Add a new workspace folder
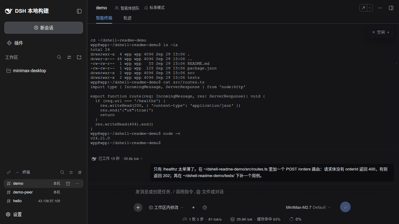This screenshot has height=224, width=399. (79, 57)
